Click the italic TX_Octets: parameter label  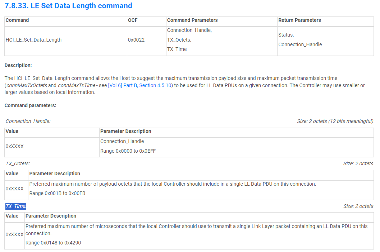point(18,163)
